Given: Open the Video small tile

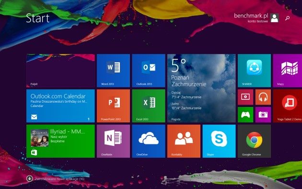Looking at the screenshot, I should coord(245,97).
